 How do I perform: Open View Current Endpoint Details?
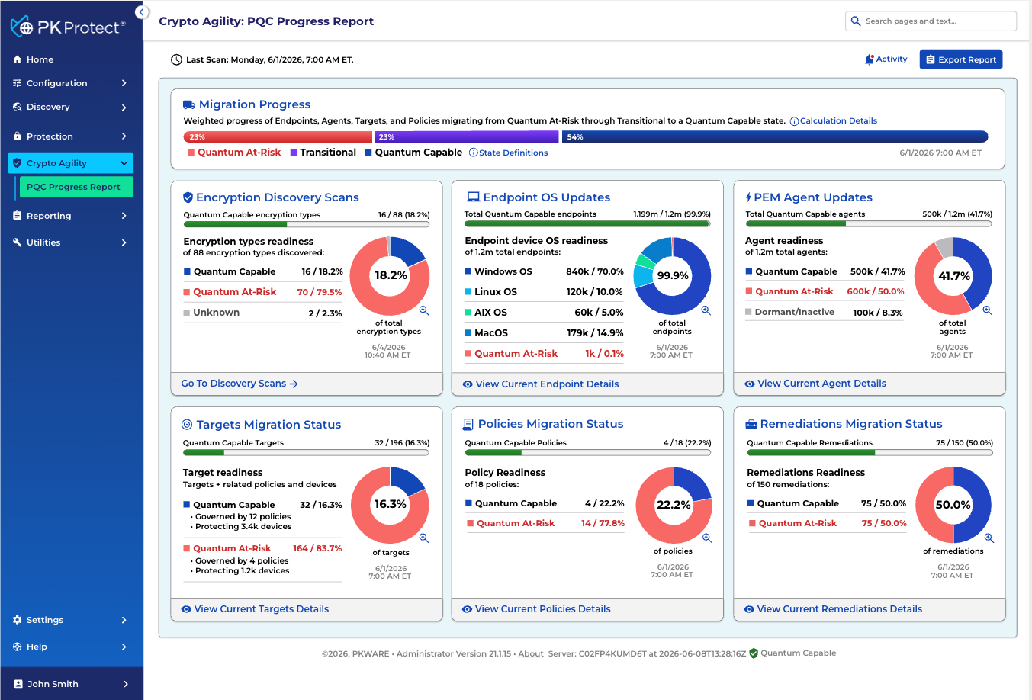(x=541, y=384)
